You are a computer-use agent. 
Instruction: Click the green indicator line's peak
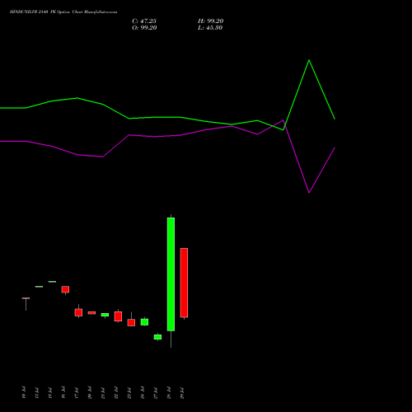[309, 60]
